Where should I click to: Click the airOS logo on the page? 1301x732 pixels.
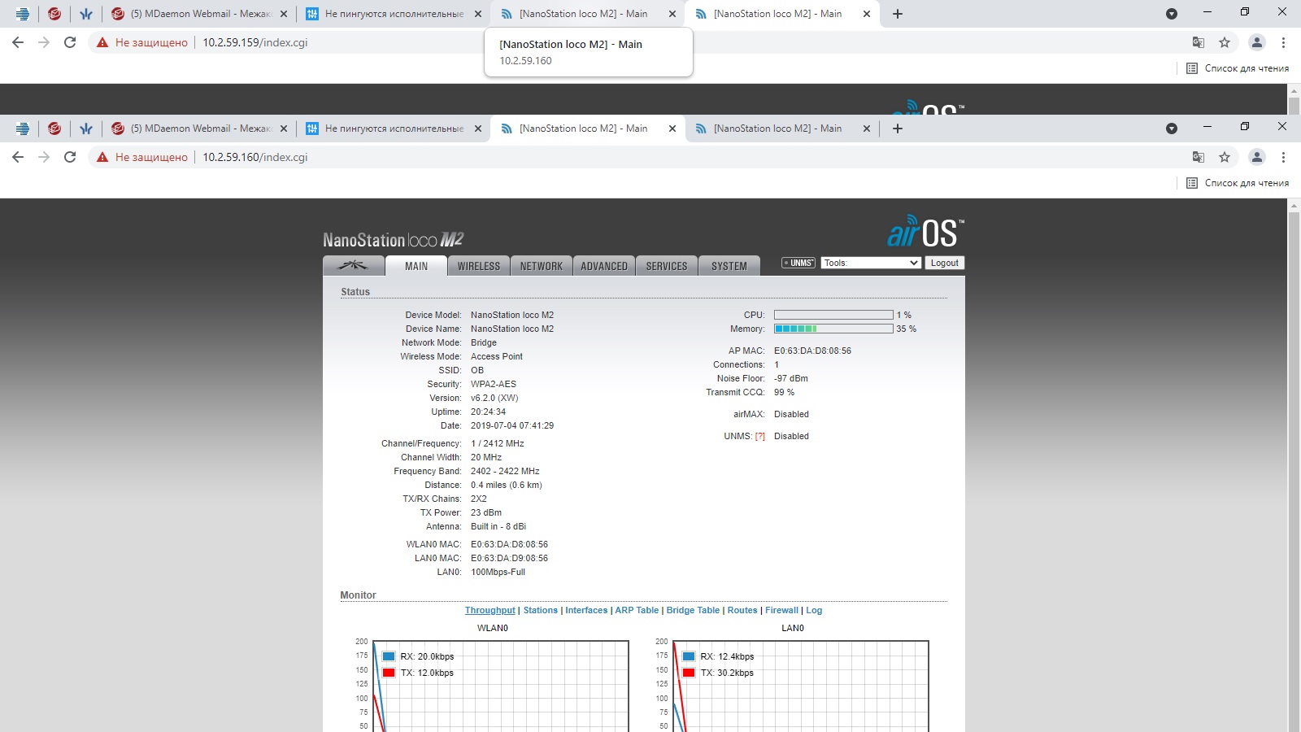pos(925,232)
